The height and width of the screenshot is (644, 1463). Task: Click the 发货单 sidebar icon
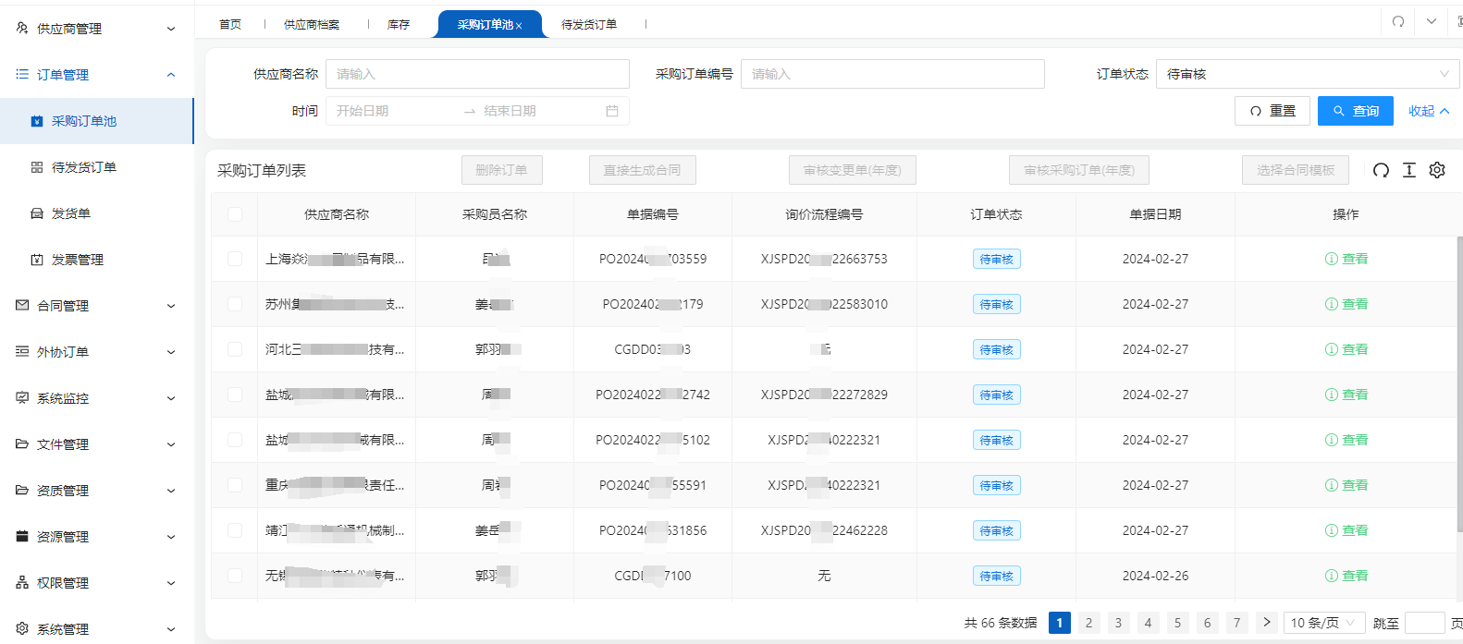37,213
